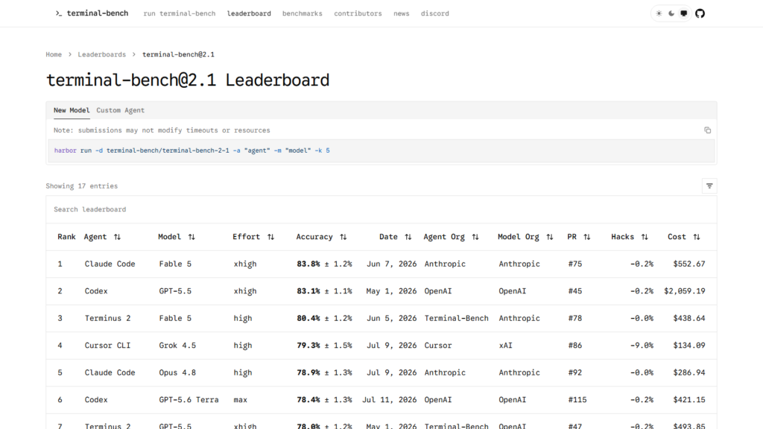Viewport: 763px width, 429px height.
Task: Sort the table by Cost column
Action: click(x=684, y=237)
